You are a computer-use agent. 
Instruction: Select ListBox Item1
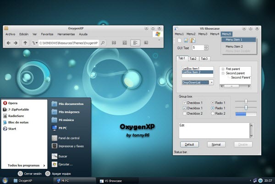click(x=198, y=68)
